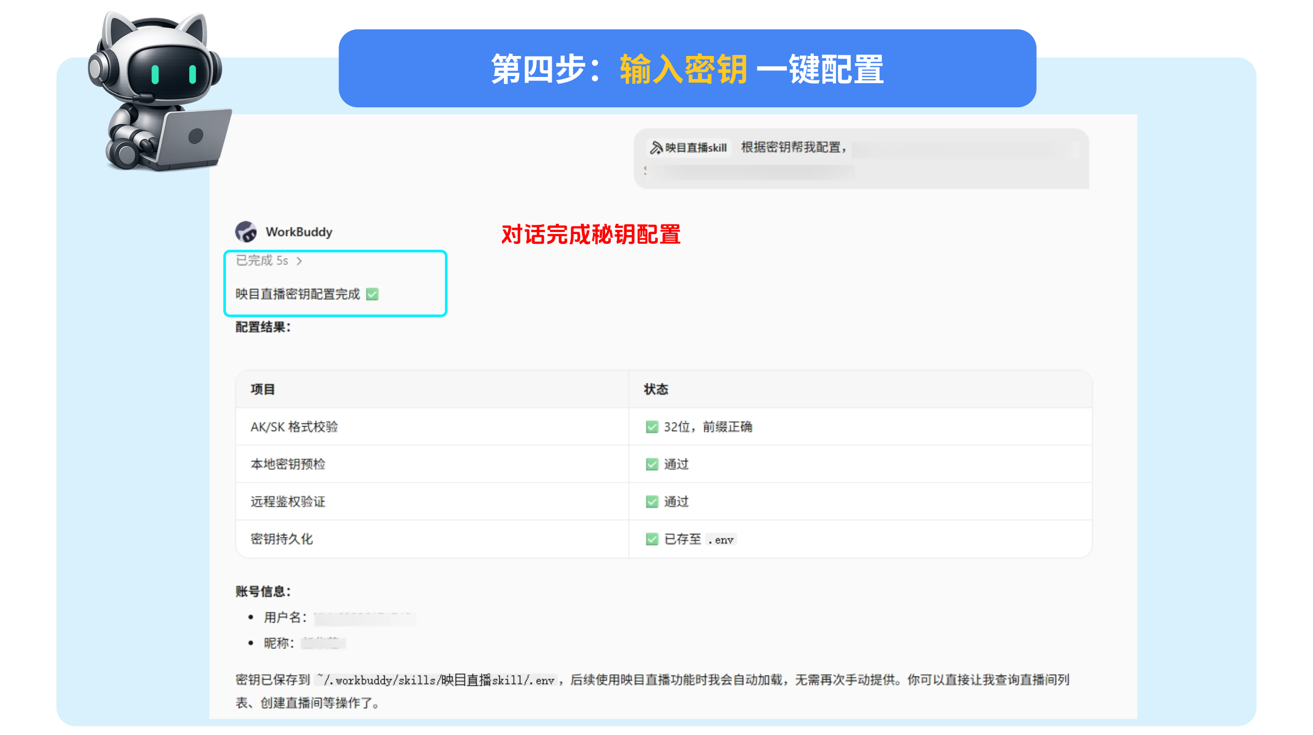Click the WorkBuddy name label
The width and height of the screenshot is (1313, 735).
[x=299, y=232]
